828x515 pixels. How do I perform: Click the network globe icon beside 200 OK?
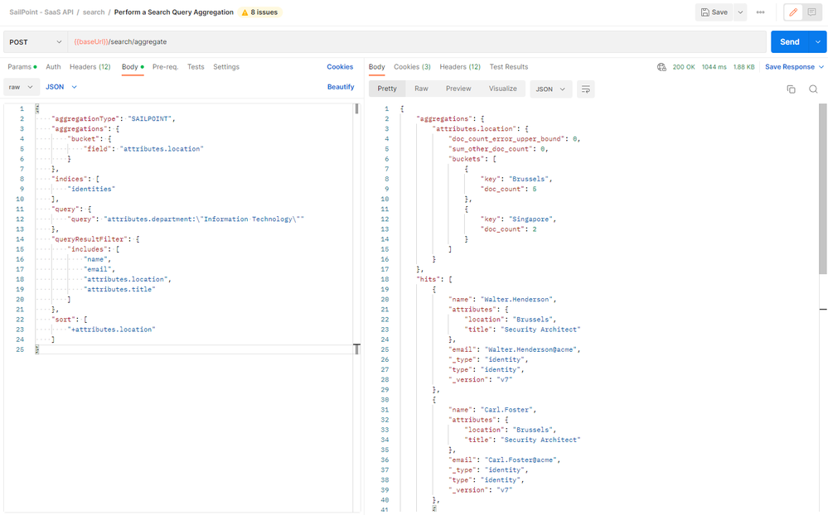661,67
